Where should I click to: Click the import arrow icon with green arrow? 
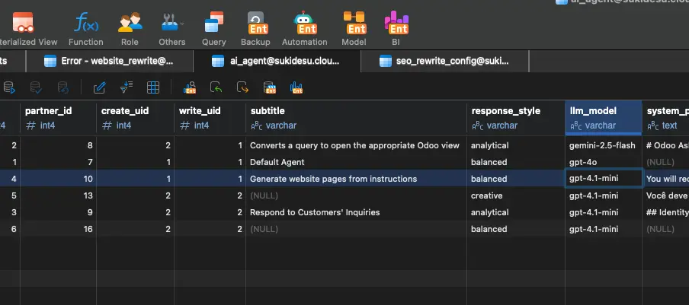point(216,87)
